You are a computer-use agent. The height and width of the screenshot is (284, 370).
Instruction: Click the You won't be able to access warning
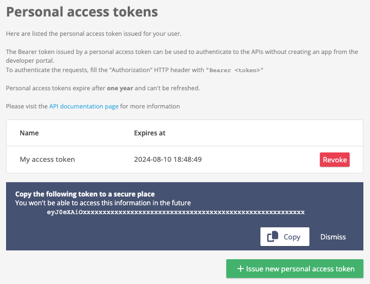[x=103, y=203]
